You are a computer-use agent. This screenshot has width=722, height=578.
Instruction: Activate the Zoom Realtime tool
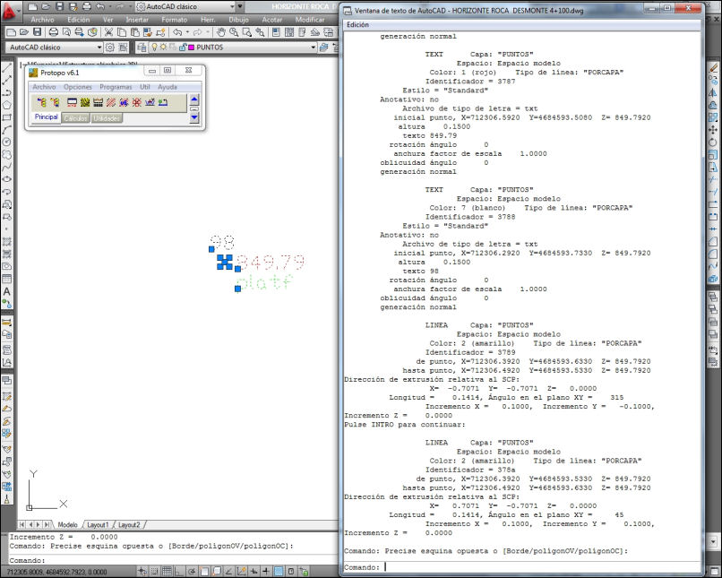click(234, 32)
